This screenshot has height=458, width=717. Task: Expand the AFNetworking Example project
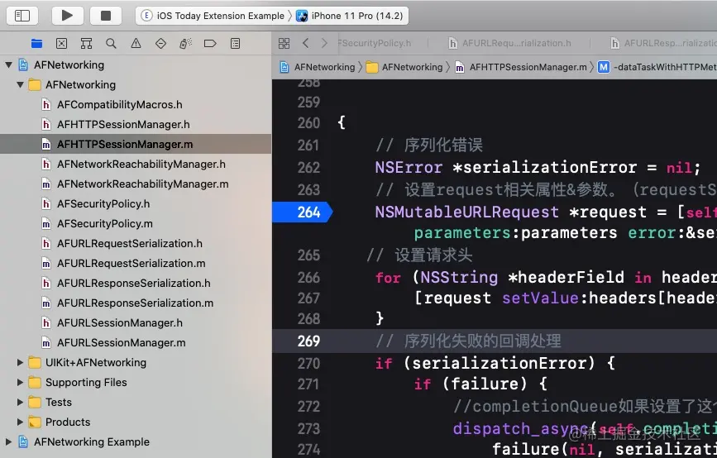pyautogui.click(x=9, y=441)
